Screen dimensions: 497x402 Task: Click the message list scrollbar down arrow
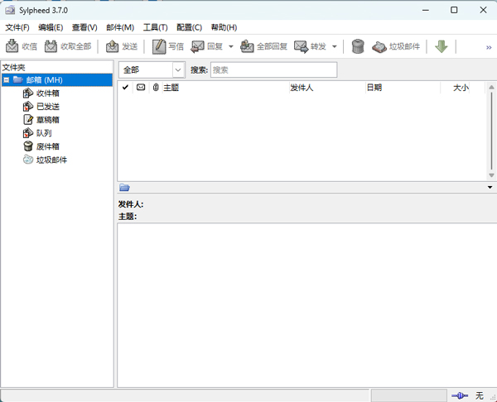491,175
